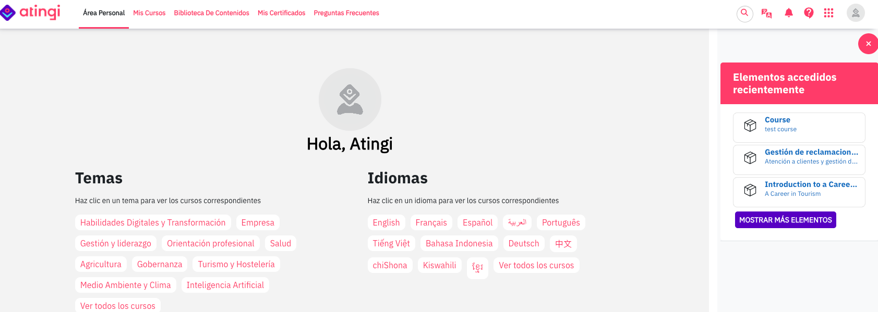Filter courses by Chinese 中文 language
Viewport: 878px width, 312px height.
pos(563,244)
